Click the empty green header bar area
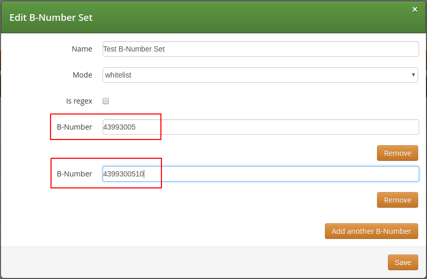 [250, 17]
